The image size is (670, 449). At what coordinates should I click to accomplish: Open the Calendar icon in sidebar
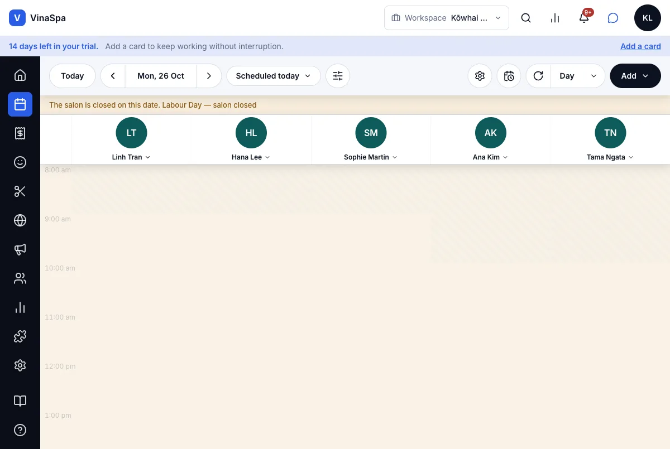pyautogui.click(x=20, y=104)
